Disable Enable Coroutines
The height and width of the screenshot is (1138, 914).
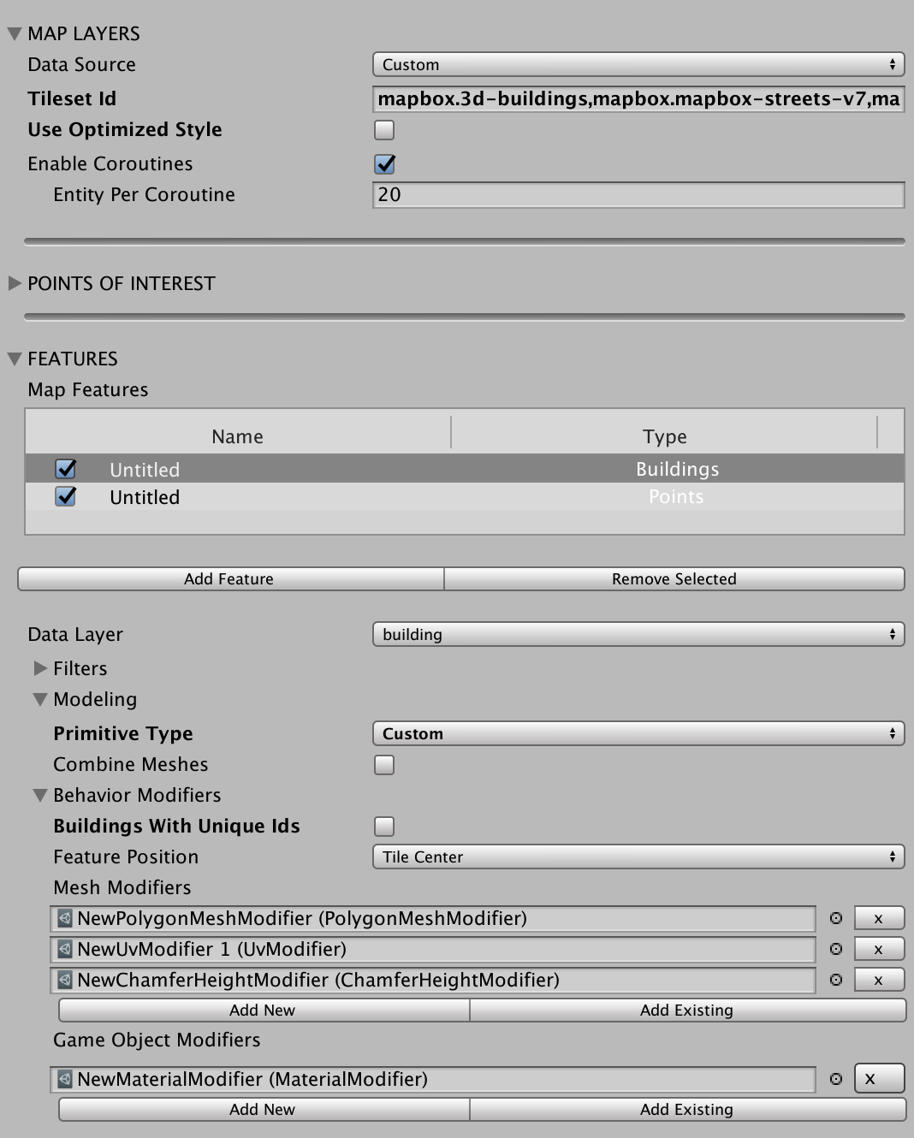coord(383,163)
